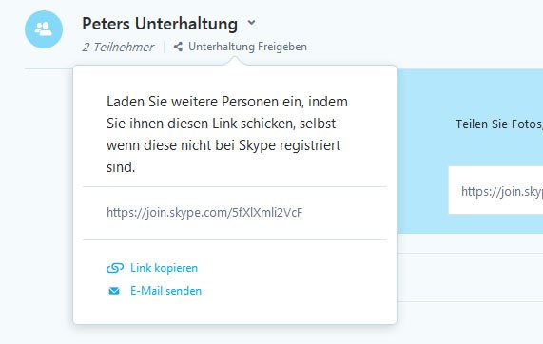The height and width of the screenshot is (344, 543).
Task: Click the share icon beside Unterhaltung Freigeben
Action: (x=178, y=47)
